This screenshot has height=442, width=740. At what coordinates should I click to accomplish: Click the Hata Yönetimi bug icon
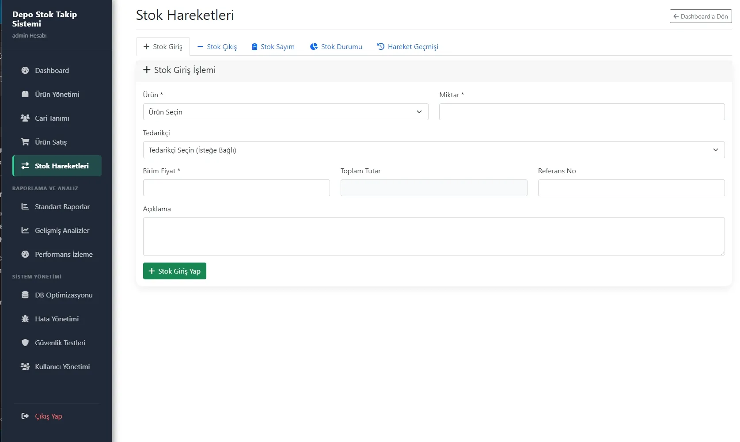(25, 319)
